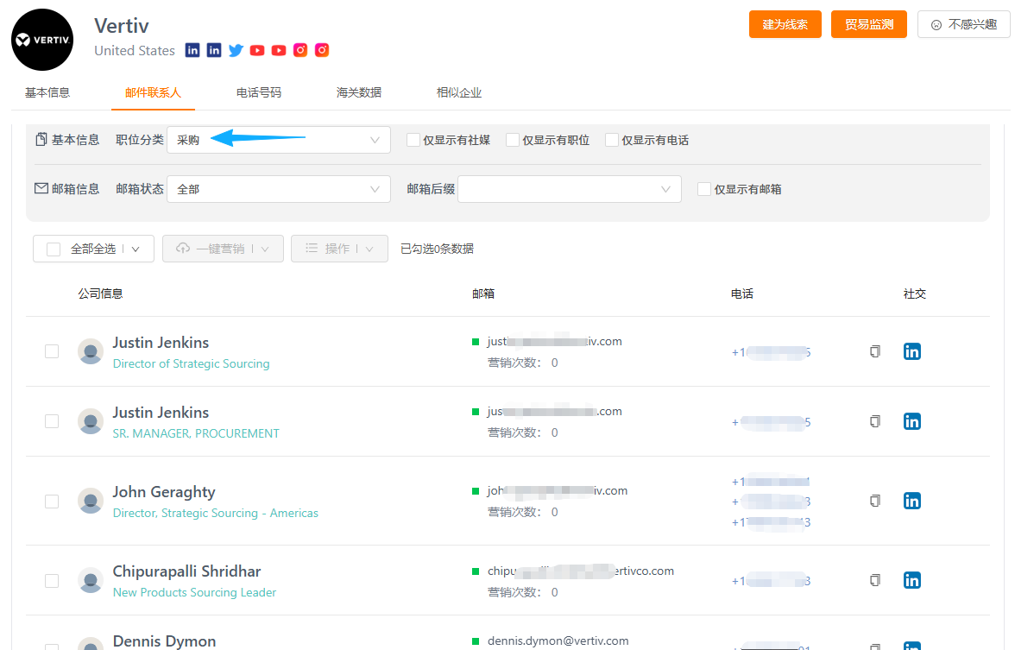1015x650 pixels.
Task: Click the 公司信息 column header
Action: click(100, 293)
